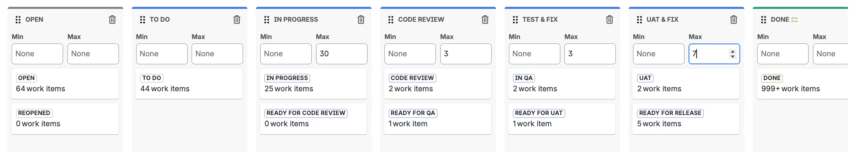Delete the OPEN column with trash icon
Screen dimensions: 858x152
[112, 19]
